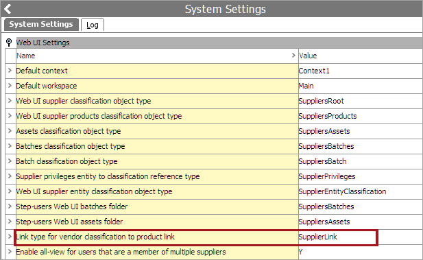The image size is (423, 260).
Task: Expand Enable all-view for users row
Action: tap(10, 252)
